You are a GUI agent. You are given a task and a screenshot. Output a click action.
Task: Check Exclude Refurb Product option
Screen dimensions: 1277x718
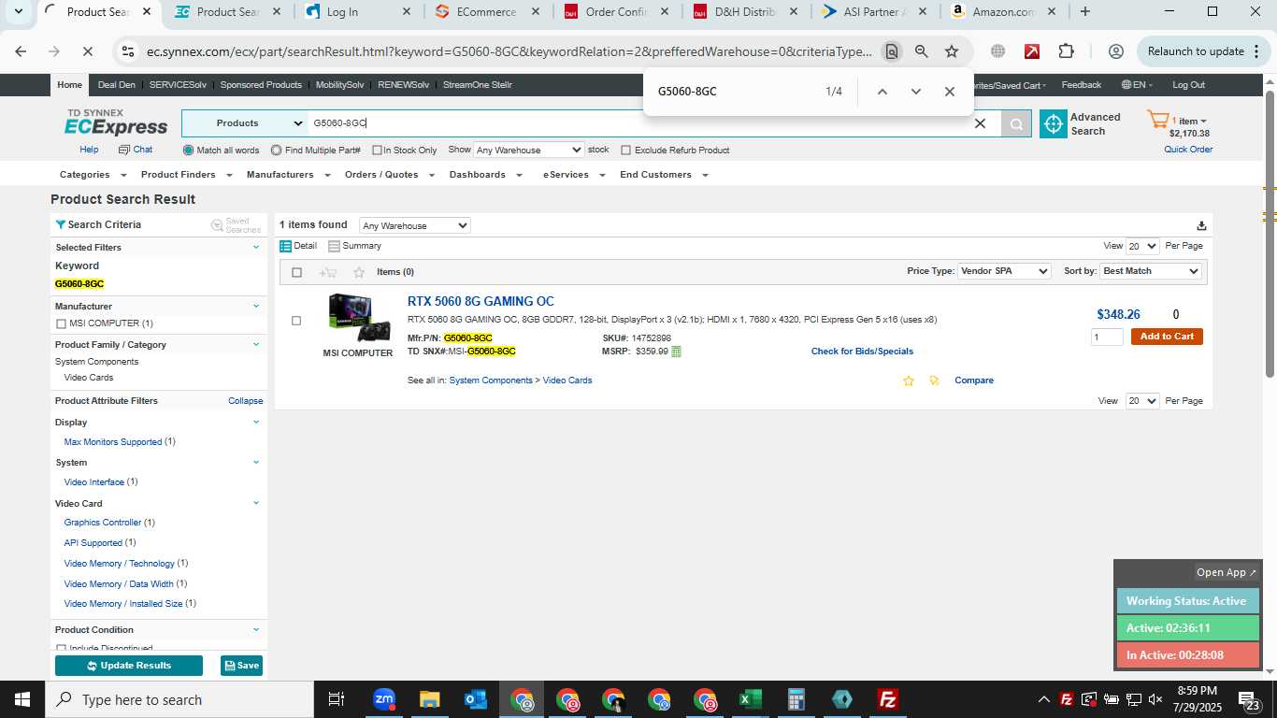tap(626, 151)
